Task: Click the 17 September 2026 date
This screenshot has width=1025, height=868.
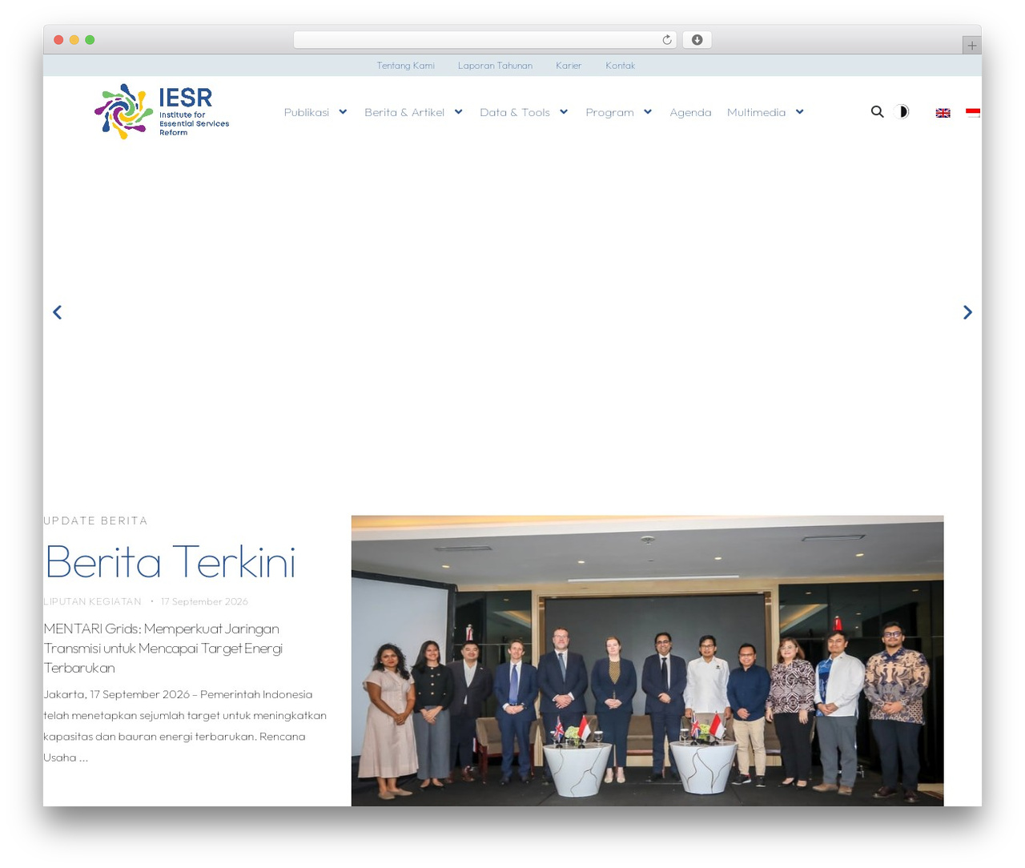Action: click(x=204, y=601)
